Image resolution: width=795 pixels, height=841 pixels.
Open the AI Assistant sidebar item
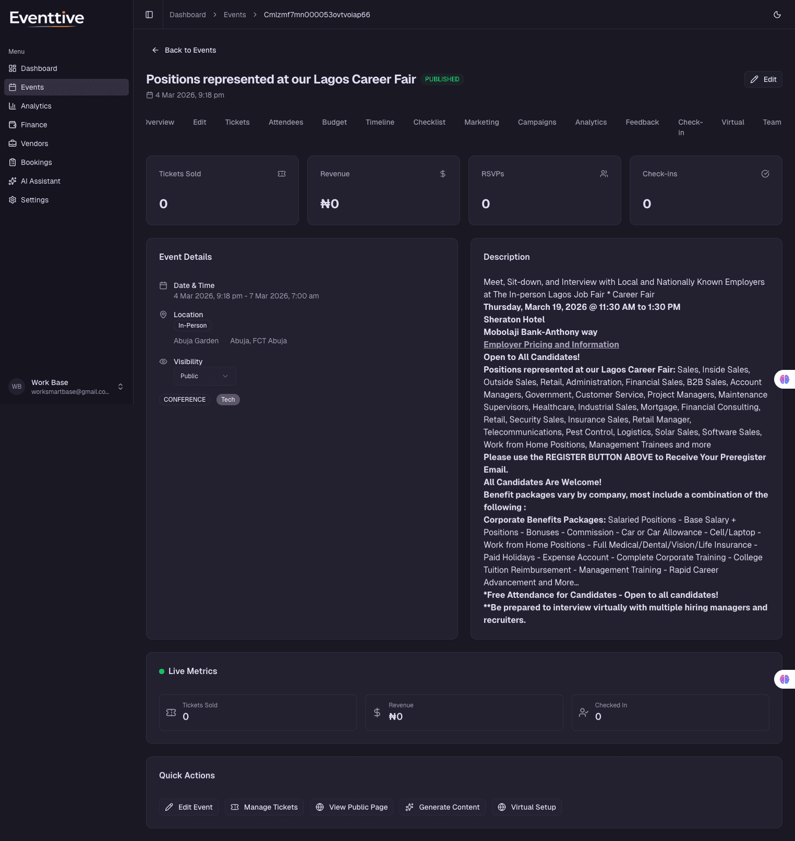coord(40,181)
